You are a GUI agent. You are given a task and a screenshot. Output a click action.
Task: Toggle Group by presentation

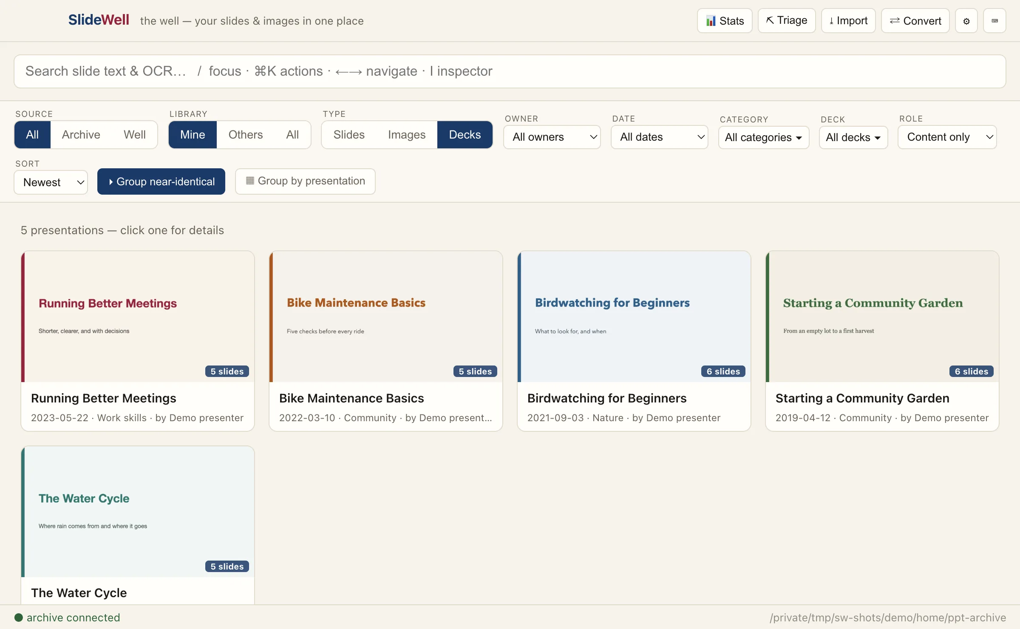(x=305, y=181)
